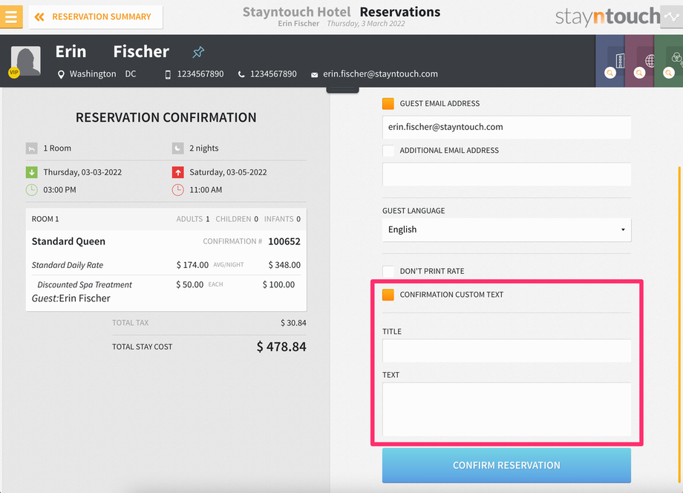Click the guest card drag handle

click(x=342, y=90)
